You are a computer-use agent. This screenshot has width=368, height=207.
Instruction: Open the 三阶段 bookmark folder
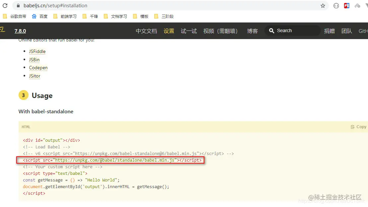pyautogui.click(x=164, y=16)
